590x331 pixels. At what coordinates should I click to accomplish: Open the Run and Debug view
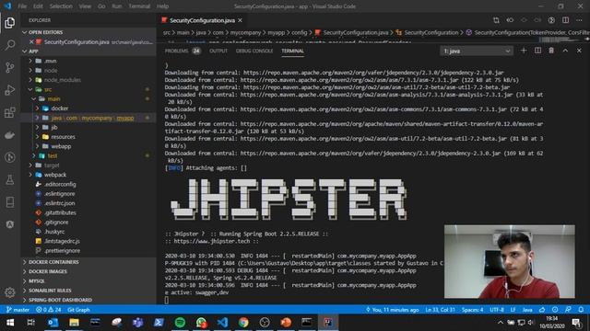coord(10,90)
